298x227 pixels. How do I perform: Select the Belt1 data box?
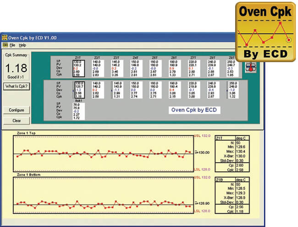(79, 111)
